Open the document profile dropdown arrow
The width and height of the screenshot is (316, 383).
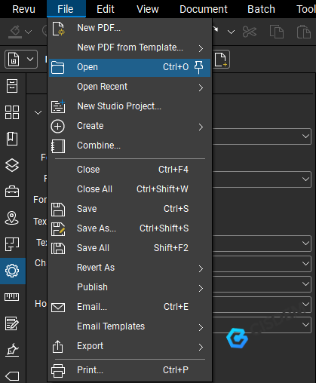point(30,60)
